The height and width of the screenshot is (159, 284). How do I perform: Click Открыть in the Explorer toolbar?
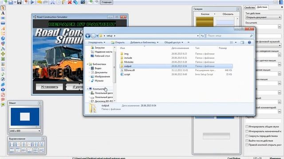118,42
